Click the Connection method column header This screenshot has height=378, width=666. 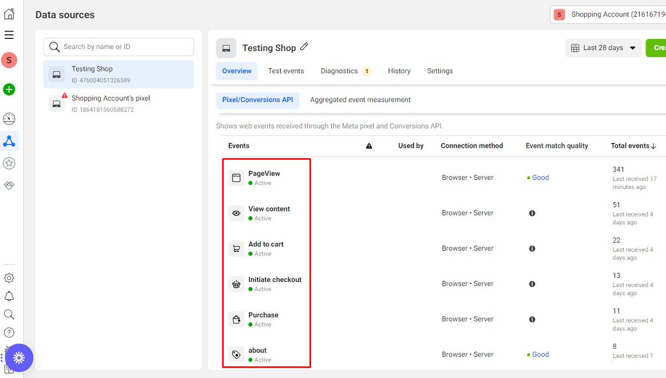pyautogui.click(x=472, y=146)
